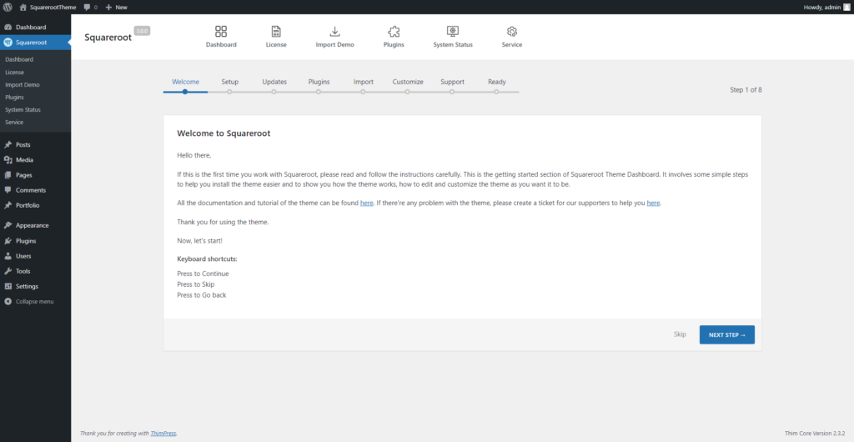The width and height of the screenshot is (854, 442).
Task: Select the Welcome step tab
Action: 186,83
